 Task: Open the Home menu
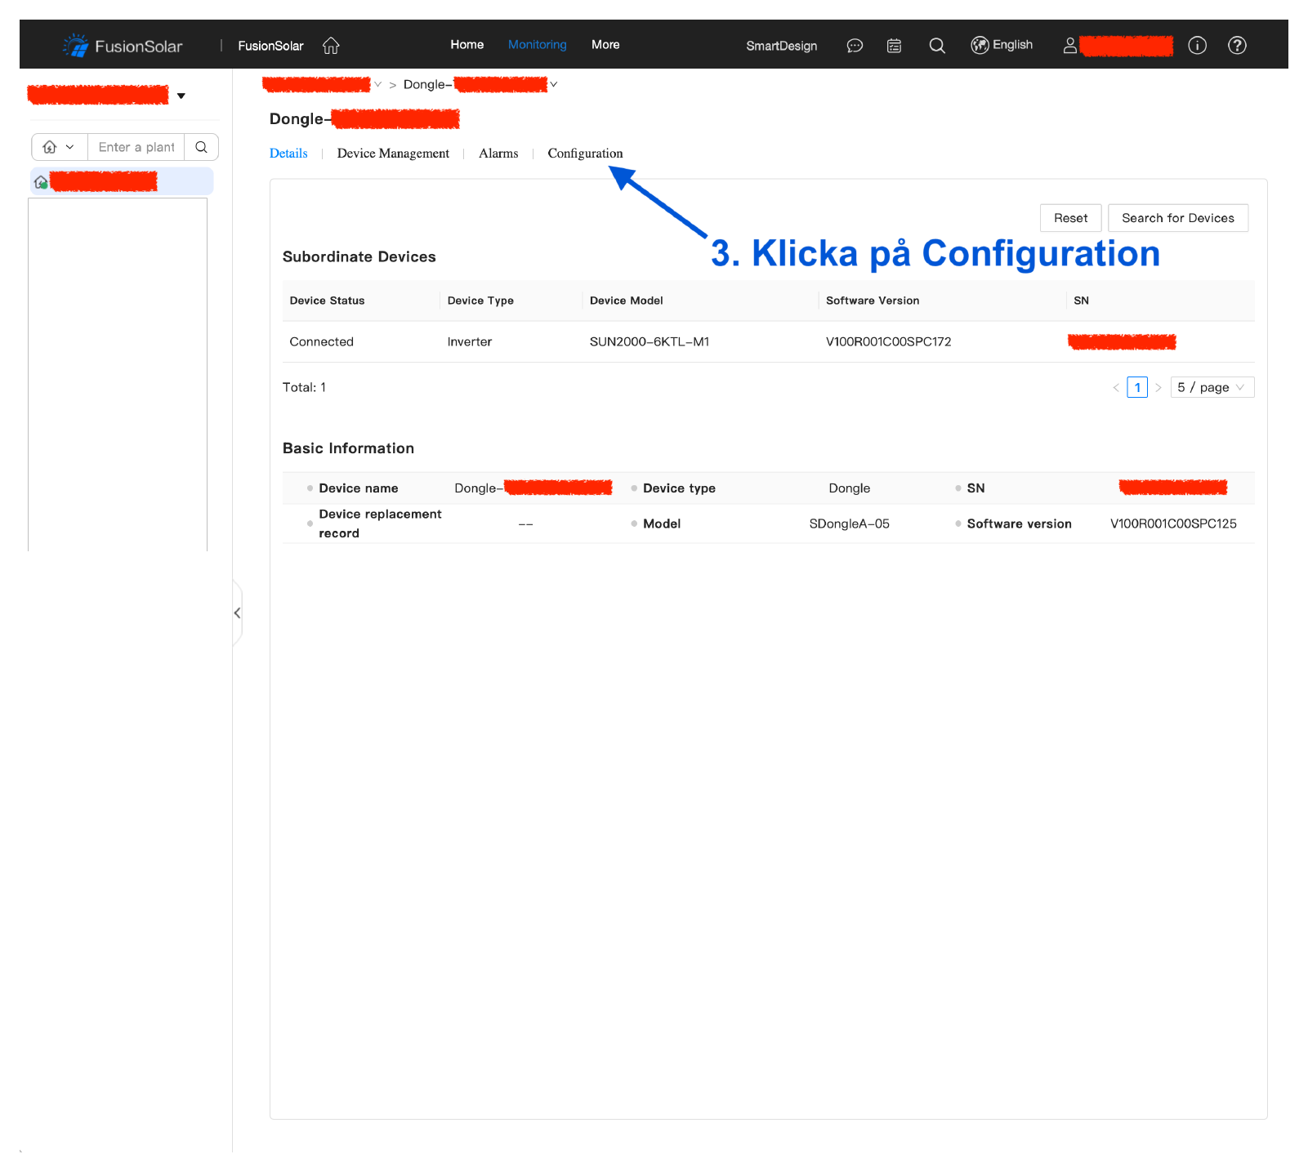point(467,45)
